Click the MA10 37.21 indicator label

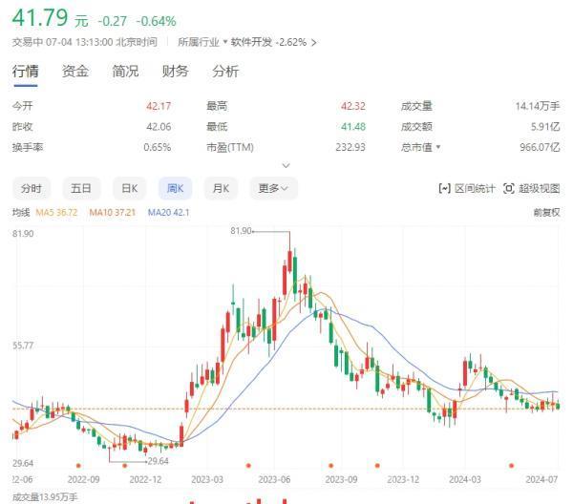112,212
